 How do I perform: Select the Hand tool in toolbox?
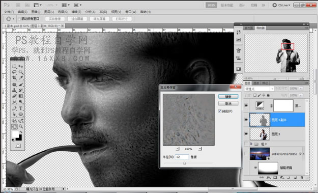coord(14,127)
